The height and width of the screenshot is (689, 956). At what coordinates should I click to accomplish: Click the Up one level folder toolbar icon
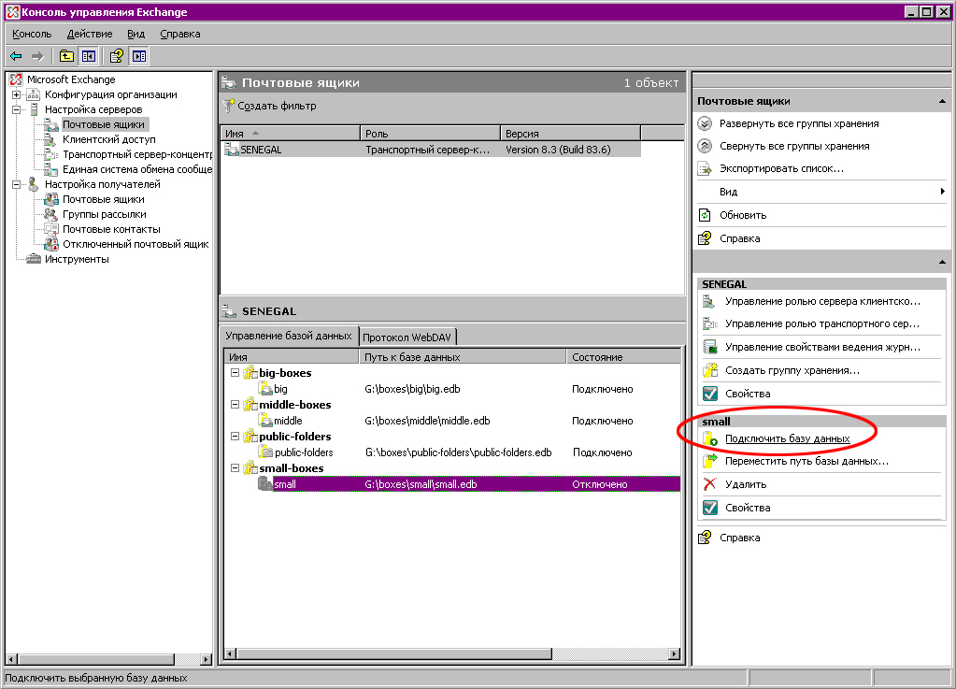(x=66, y=56)
